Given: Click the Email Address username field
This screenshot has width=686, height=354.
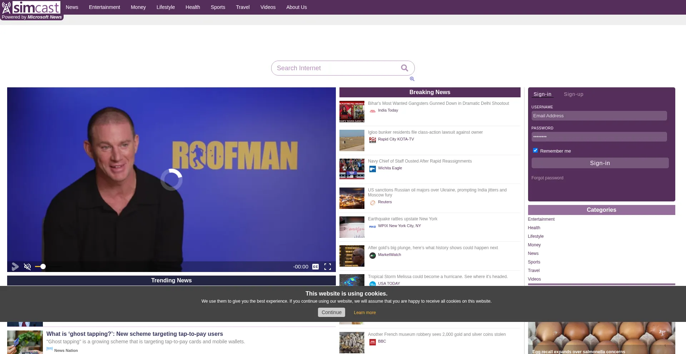Looking at the screenshot, I should coord(599,116).
